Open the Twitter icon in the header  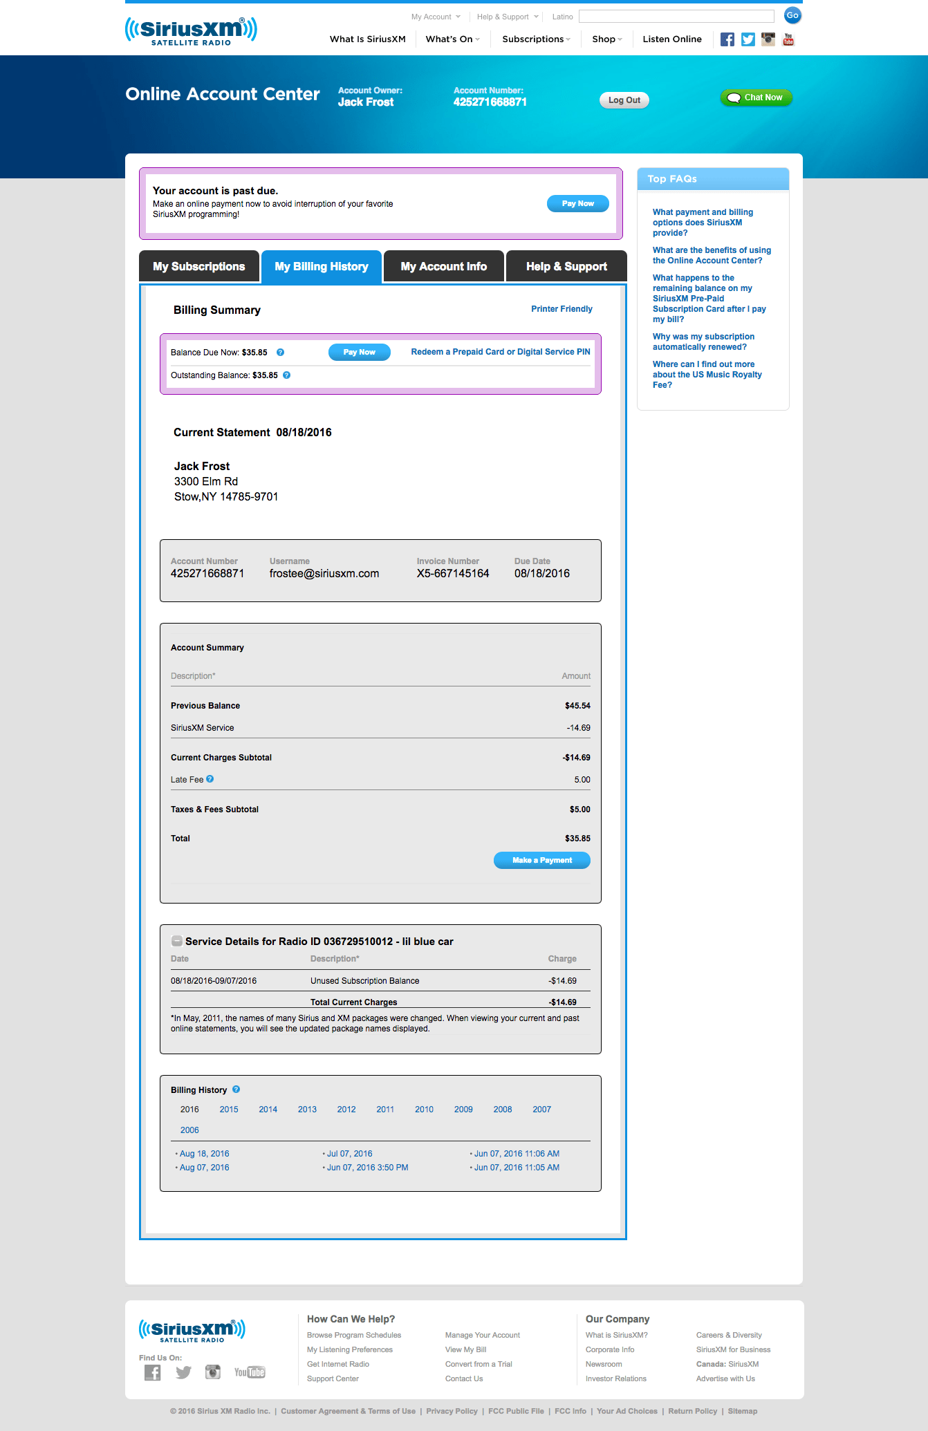point(748,39)
